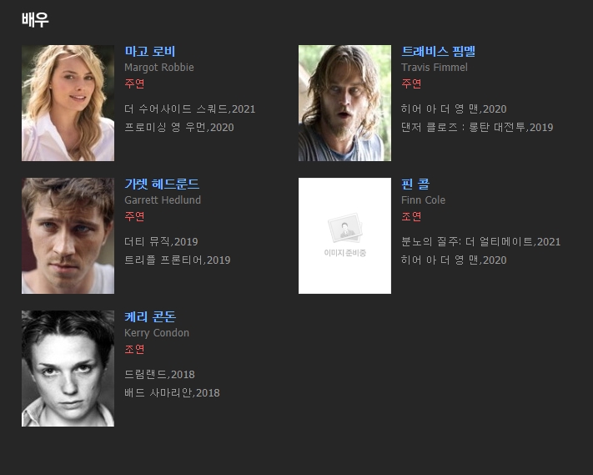Select the film 프로미싱 영 우먼,2020
593x475 pixels.
[178, 128]
